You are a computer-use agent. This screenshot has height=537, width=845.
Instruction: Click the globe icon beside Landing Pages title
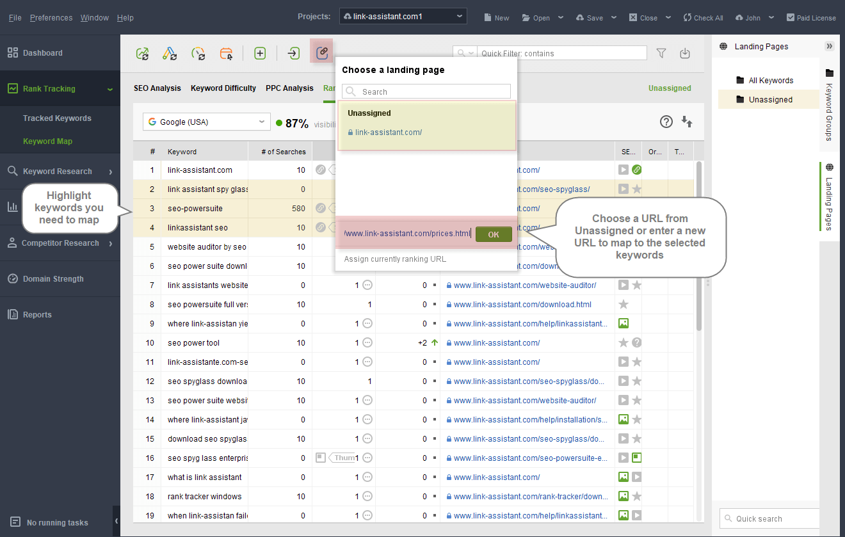point(723,46)
